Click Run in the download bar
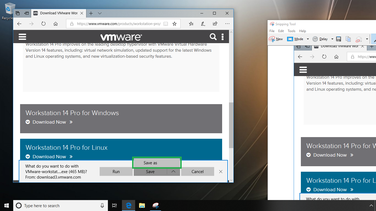376x211 pixels. click(116, 172)
